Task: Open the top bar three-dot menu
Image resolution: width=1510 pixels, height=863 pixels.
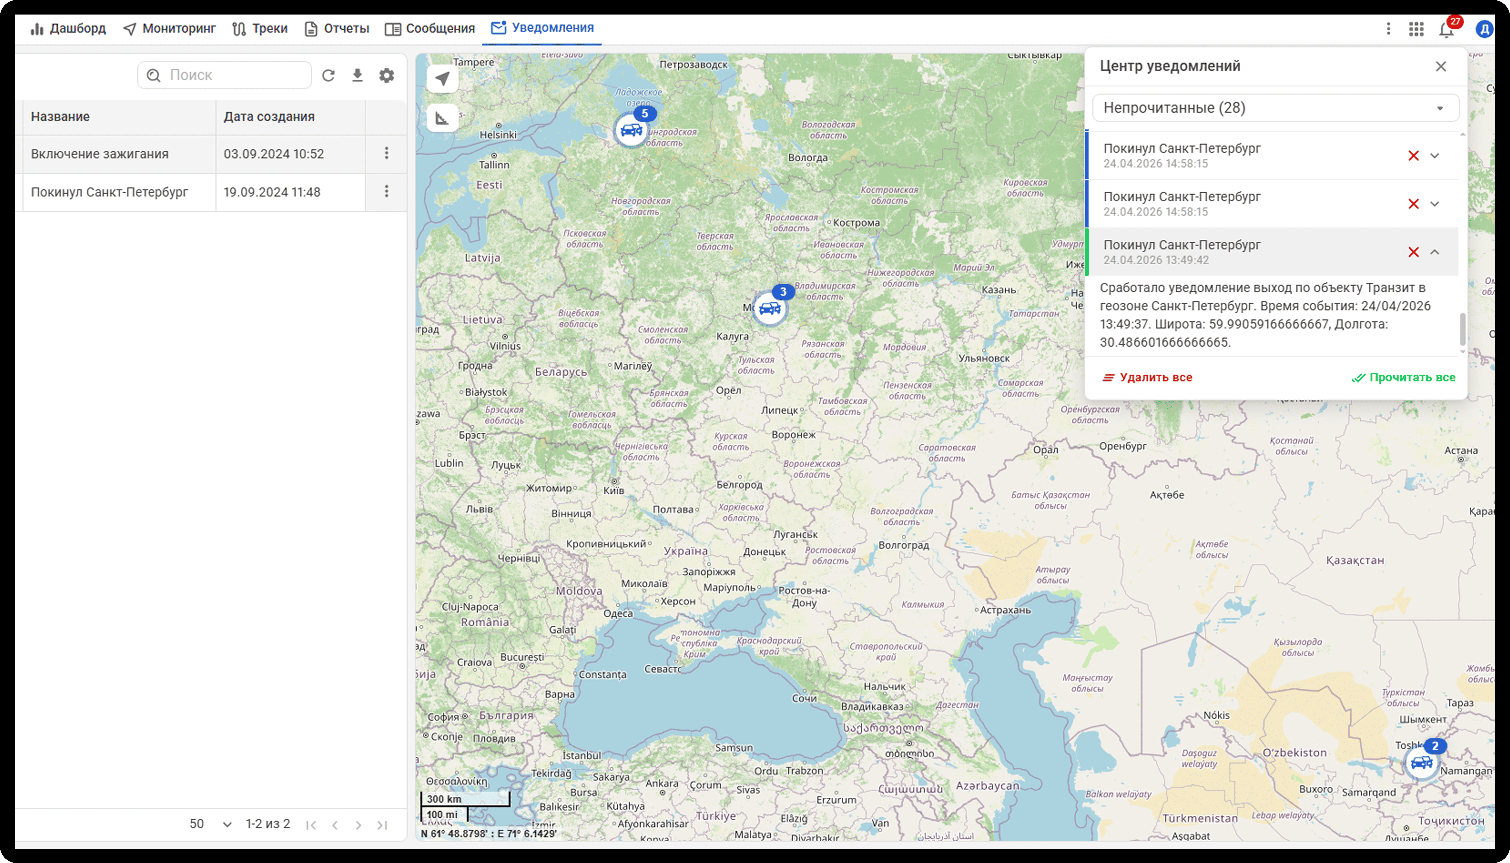Action: click(1388, 28)
